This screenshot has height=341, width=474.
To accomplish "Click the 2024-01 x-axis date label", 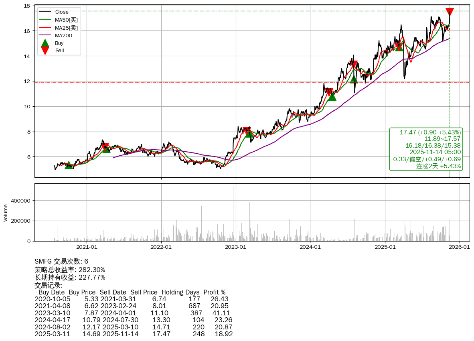I will (x=310, y=247).
